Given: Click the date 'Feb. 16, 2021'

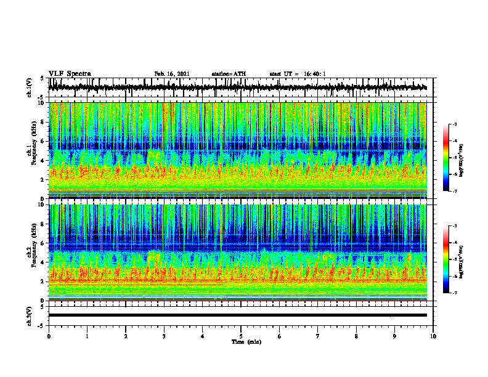Looking at the screenshot, I should 172,74.
